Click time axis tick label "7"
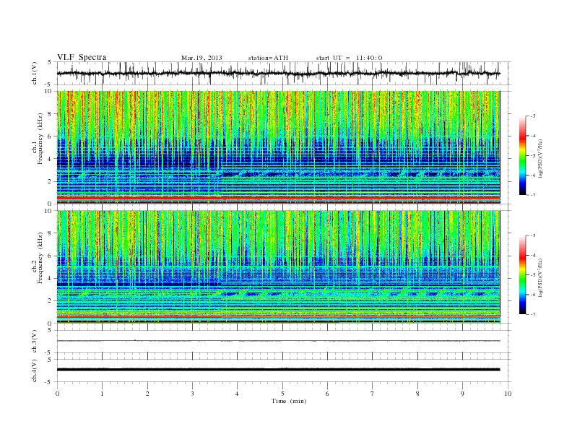Image resolution: width=572 pixels, height=442 pixels. [x=373, y=394]
